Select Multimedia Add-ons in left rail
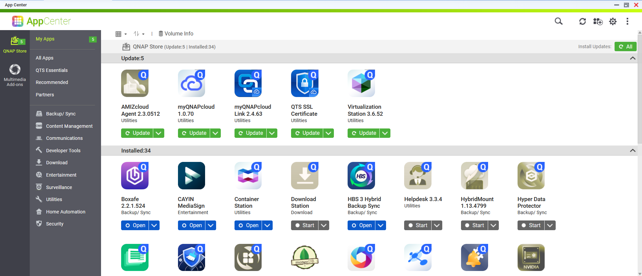The height and width of the screenshot is (276, 642). [15, 75]
